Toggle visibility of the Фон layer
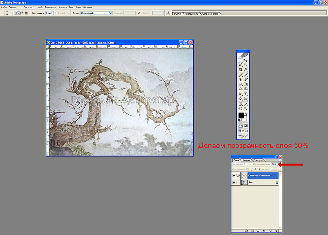The height and width of the screenshot is (235, 328). [x=235, y=182]
